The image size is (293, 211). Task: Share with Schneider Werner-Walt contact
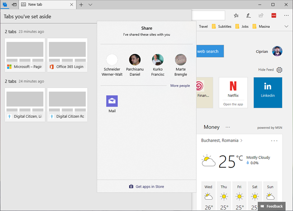[x=112, y=64]
